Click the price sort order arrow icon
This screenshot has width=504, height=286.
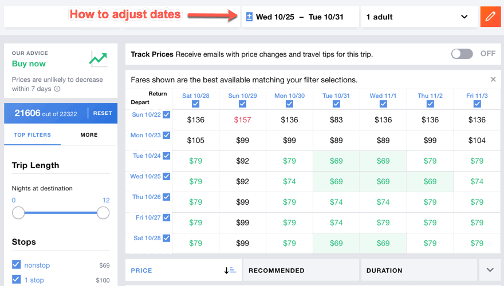230,271
